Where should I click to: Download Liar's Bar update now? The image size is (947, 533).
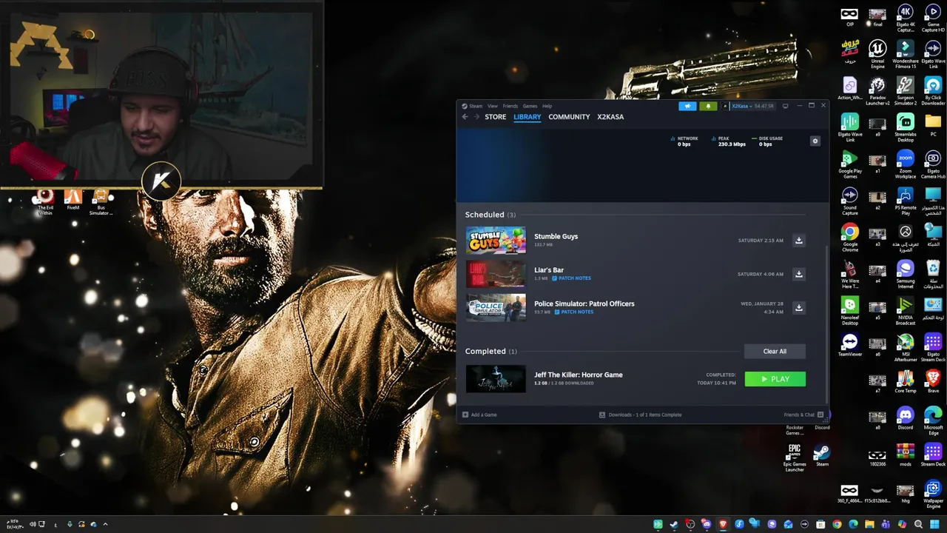pos(798,274)
